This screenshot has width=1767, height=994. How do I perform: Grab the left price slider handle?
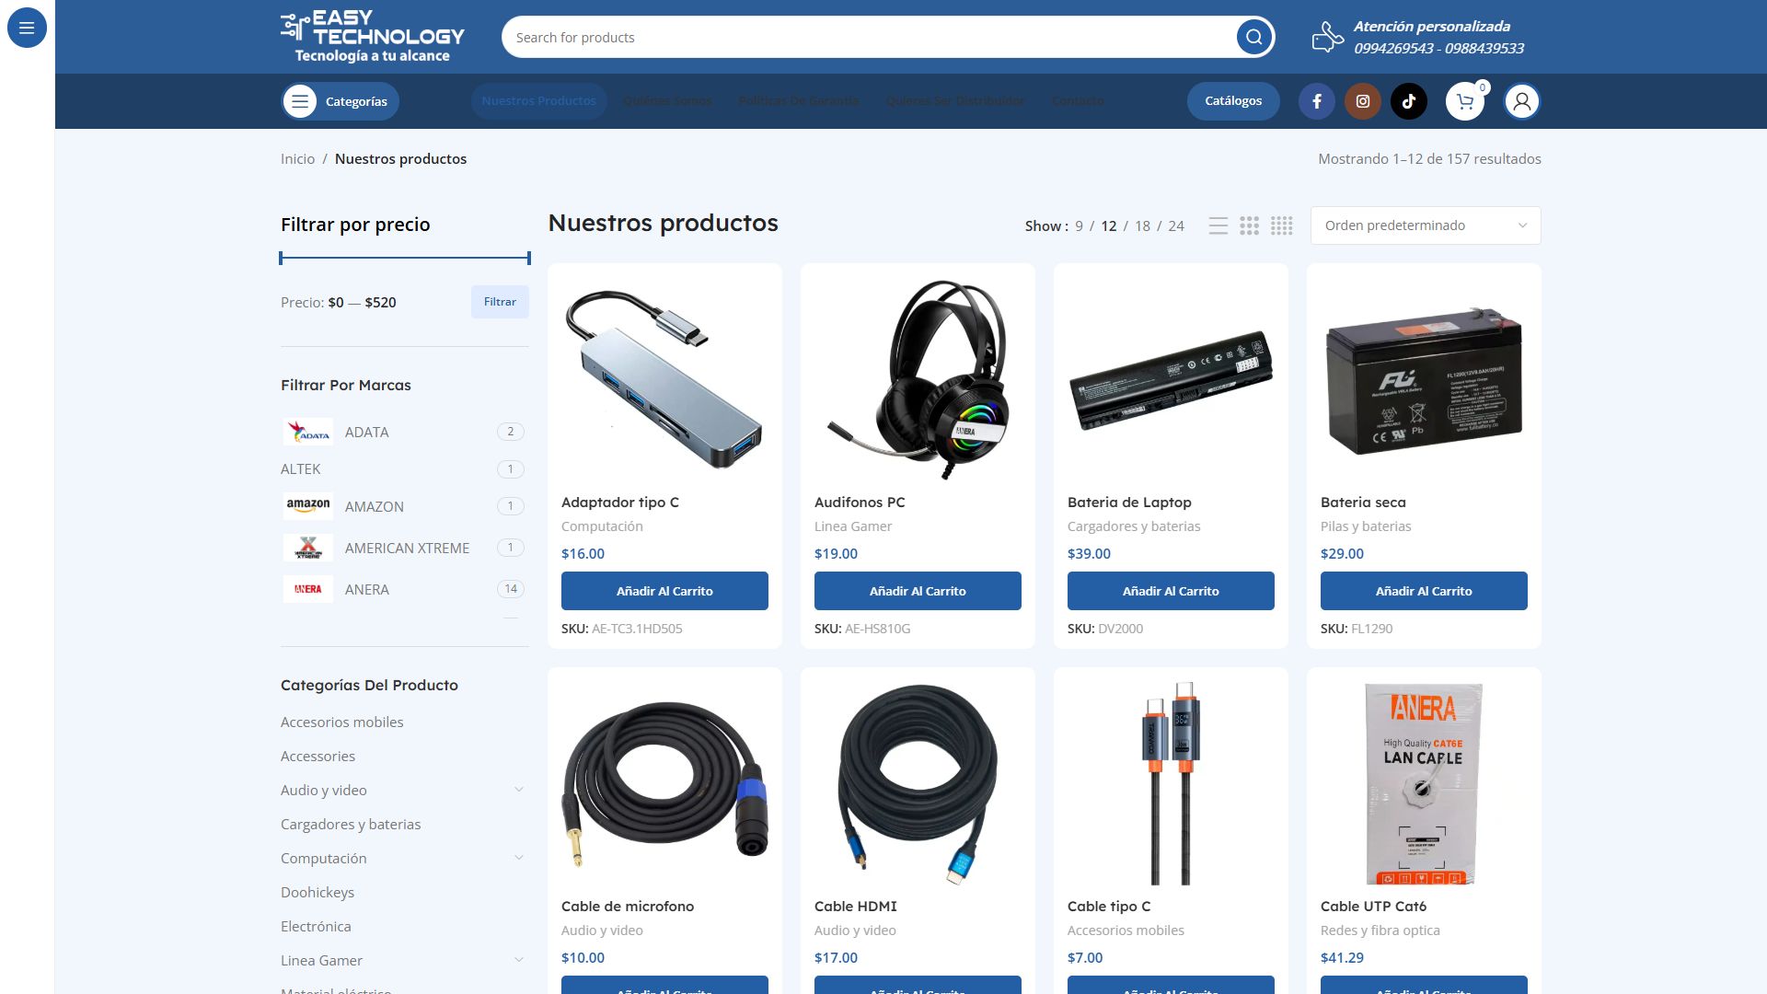point(281,259)
